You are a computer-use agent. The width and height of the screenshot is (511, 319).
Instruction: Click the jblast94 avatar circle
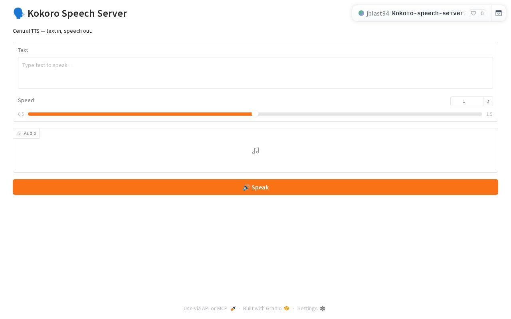click(x=361, y=13)
